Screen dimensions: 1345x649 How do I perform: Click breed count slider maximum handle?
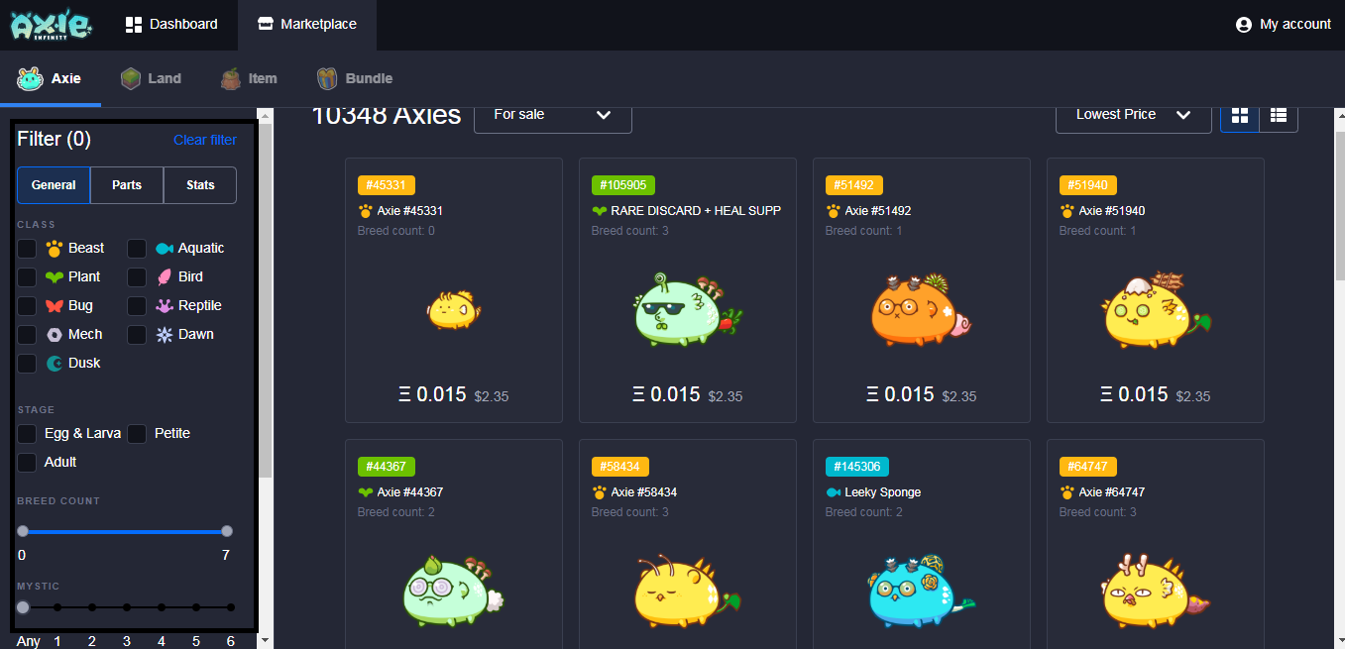[227, 531]
